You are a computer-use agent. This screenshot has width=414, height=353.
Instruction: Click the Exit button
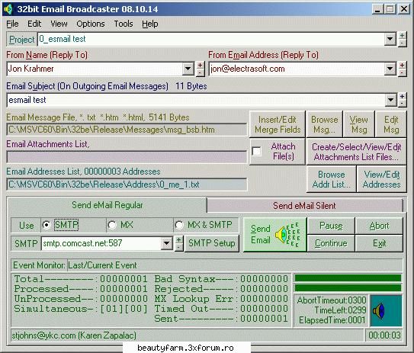(x=379, y=243)
